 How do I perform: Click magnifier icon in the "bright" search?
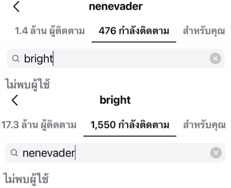coord(16,59)
